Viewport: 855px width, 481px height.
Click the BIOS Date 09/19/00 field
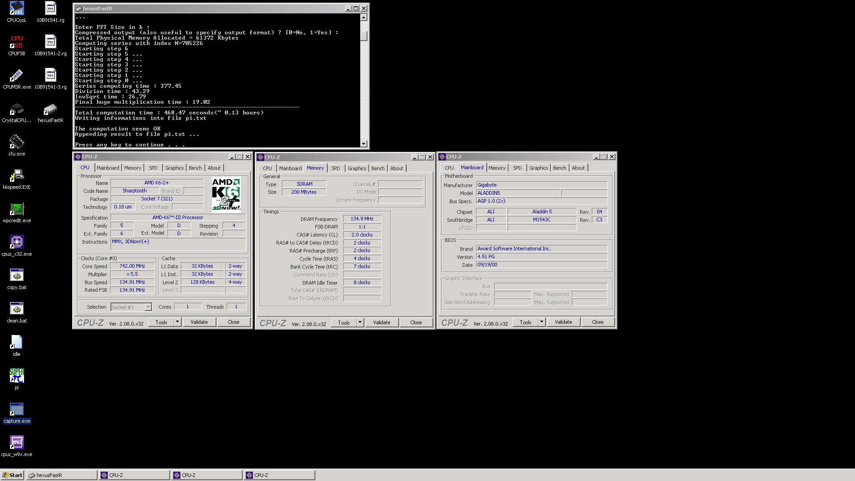click(541, 265)
